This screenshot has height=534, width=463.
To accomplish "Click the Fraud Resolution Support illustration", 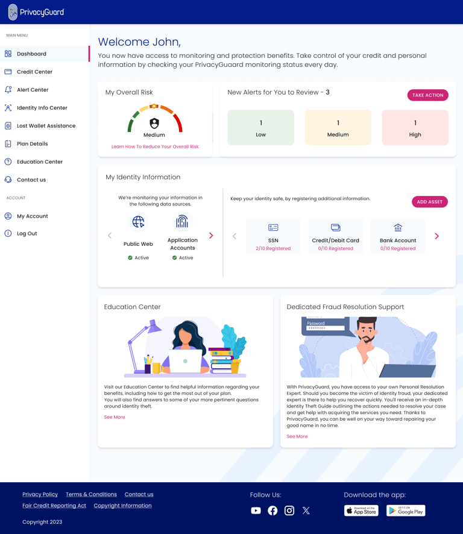I will 368,347.
